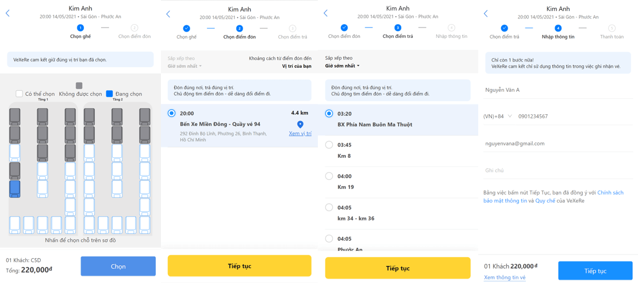Tap the back arrow on the drop-off point screen
The image size is (638, 283).
click(x=325, y=13)
